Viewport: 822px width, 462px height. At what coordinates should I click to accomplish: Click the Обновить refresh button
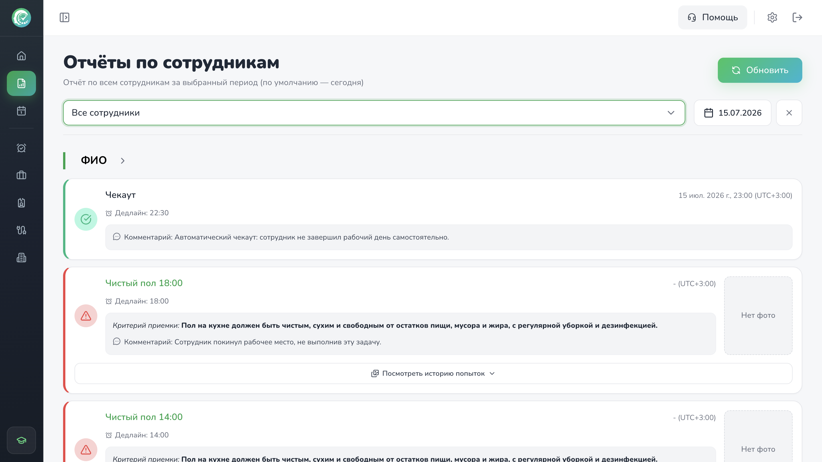(760, 70)
